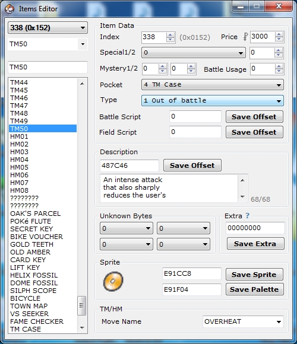Click Save Offset beside Field Script
Screen dimensions: 297x344
254,132
